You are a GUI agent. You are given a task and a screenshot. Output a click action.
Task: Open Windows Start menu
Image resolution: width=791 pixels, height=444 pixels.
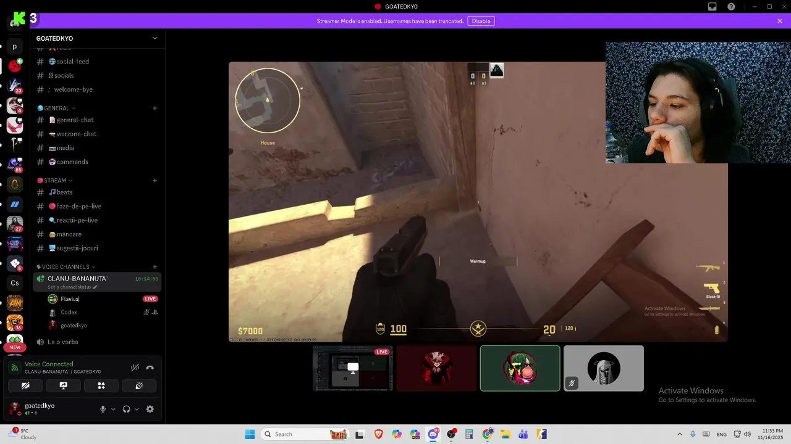click(x=250, y=434)
